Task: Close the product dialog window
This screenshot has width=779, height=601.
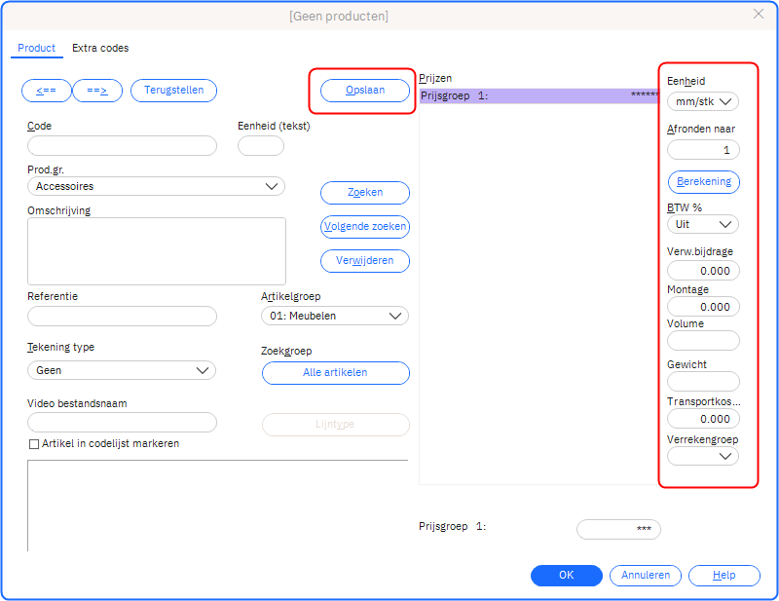Action: [x=759, y=14]
